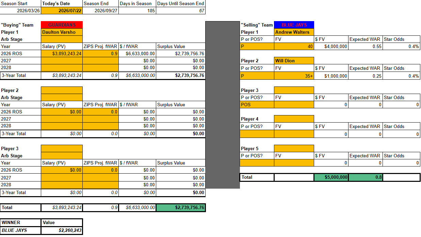Click the Season End date 2026/09/27 cell
This screenshot has height=237, width=421.
click(x=101, y=11)
